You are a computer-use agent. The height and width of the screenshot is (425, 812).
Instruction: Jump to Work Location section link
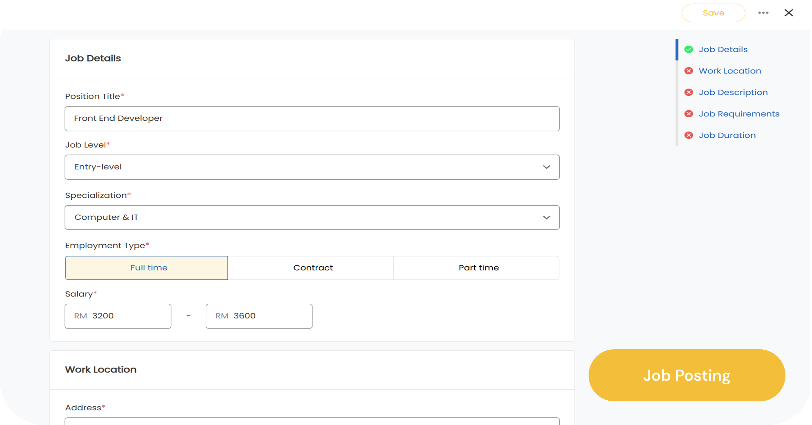point(730,71)
